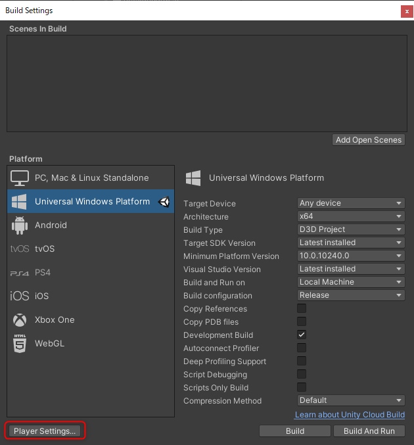Image resolution: width=414 pixels, height=445 pixels.
Task: Expand the Build configuration dropdown
Action: (351, 295)
